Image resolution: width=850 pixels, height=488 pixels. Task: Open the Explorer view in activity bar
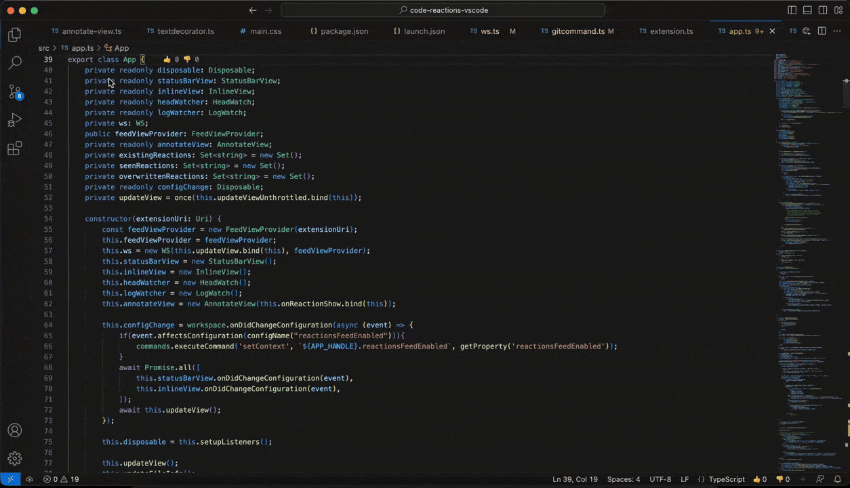14,35
